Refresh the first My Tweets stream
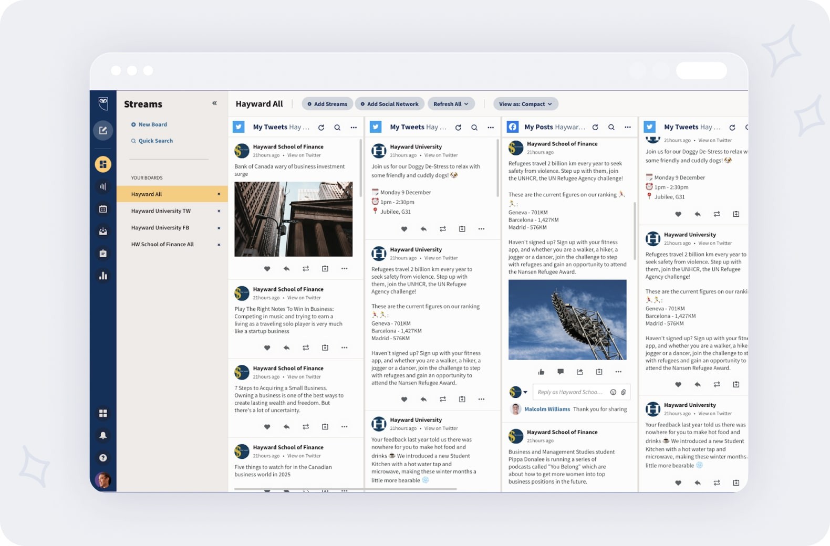 click(321, 127)
